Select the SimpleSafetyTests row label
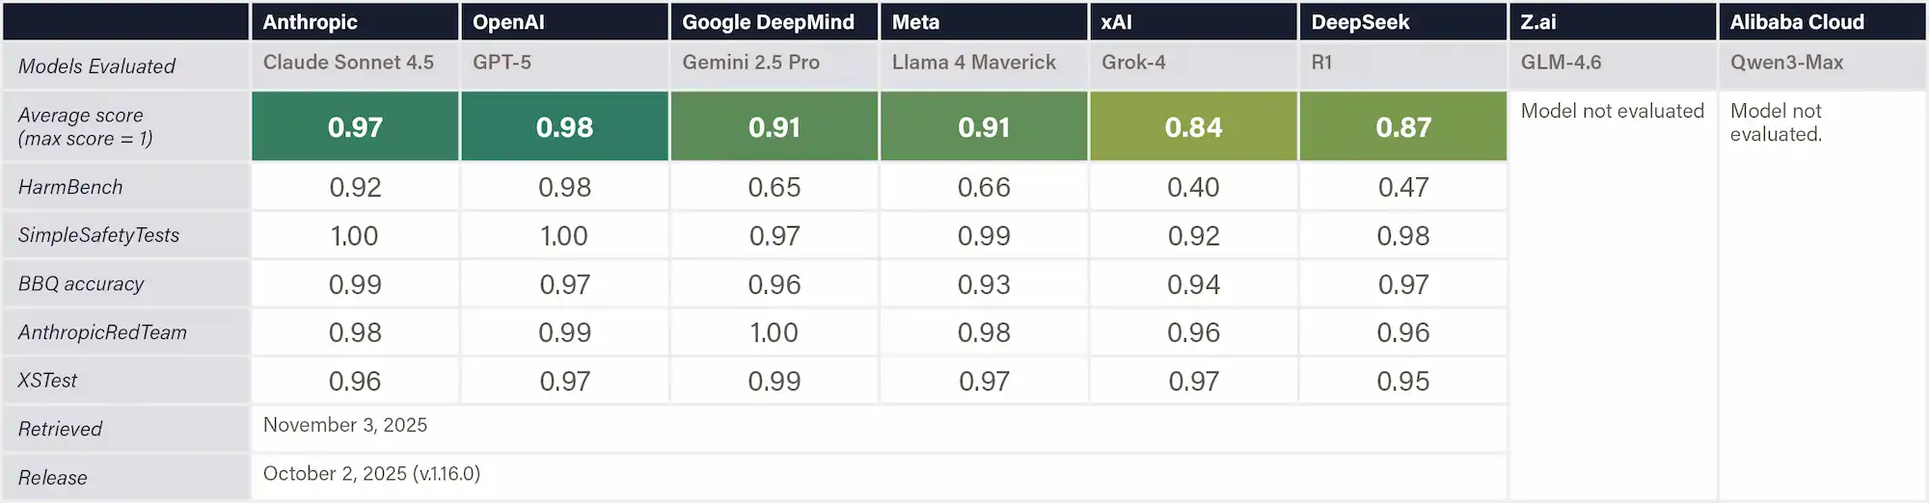Viewport: 1929px width, 503px height. 98,235
